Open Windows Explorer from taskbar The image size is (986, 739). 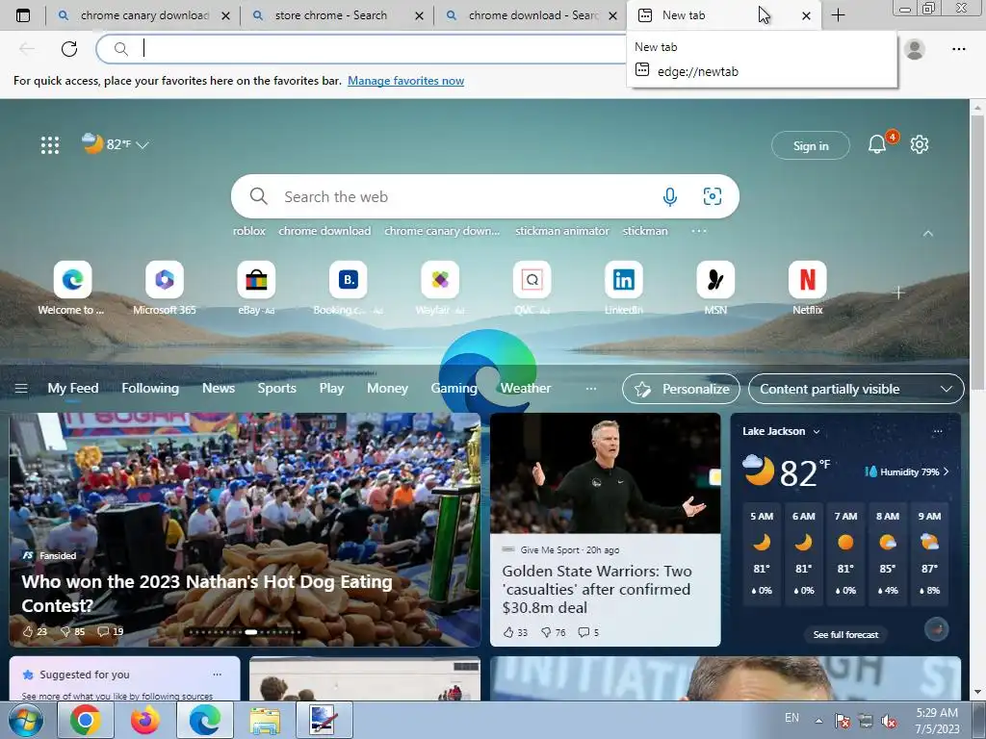[265, 720]
